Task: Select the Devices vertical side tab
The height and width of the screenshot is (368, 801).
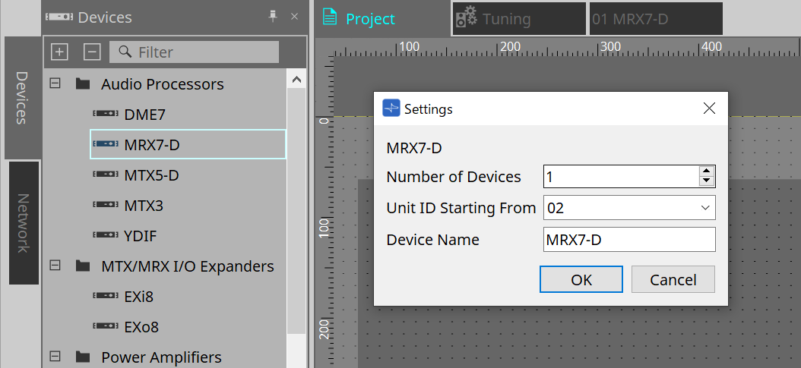Action: [x=21, y=97]
